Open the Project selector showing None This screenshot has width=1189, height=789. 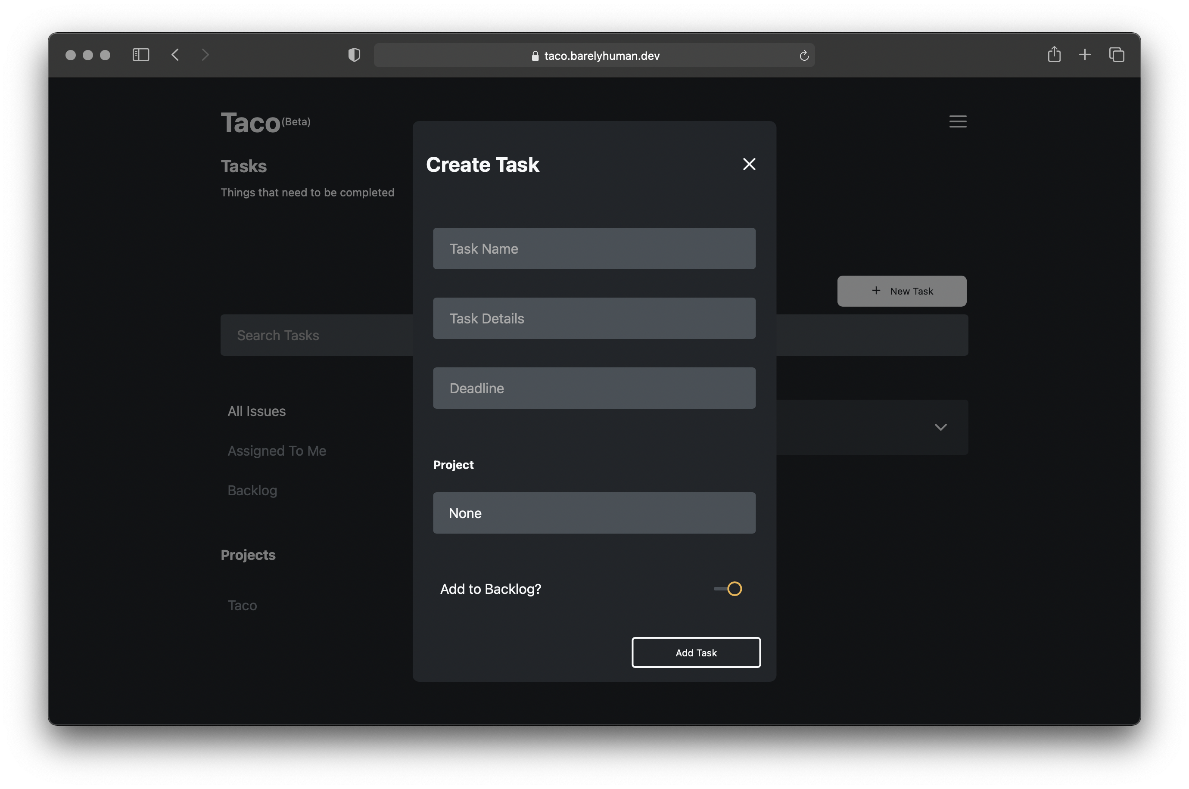[x=594, y=513]
